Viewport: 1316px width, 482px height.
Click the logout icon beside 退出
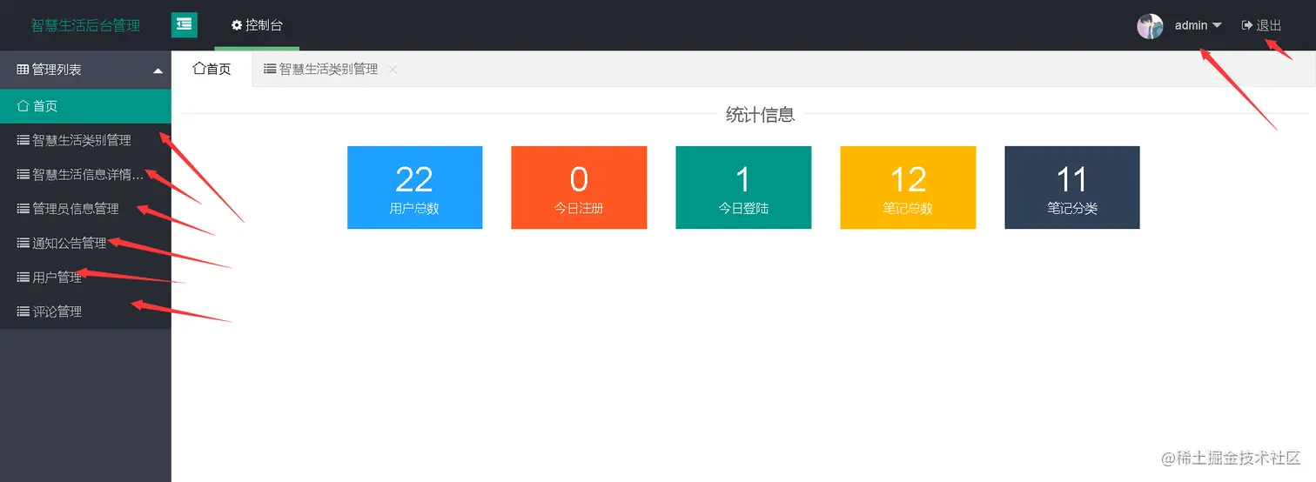pyautogui.click(x=1247, y=25)
